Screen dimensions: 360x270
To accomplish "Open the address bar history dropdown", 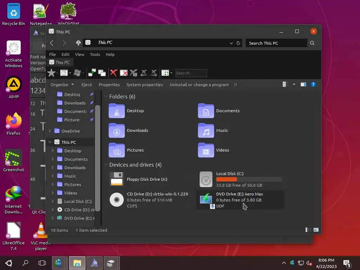I will point(231,43).
